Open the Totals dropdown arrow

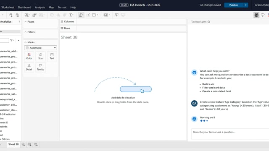coord(73,15)
